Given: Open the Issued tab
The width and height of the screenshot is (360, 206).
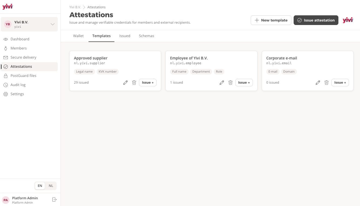Looking at the screenshot, I should [x=125, y=36].
